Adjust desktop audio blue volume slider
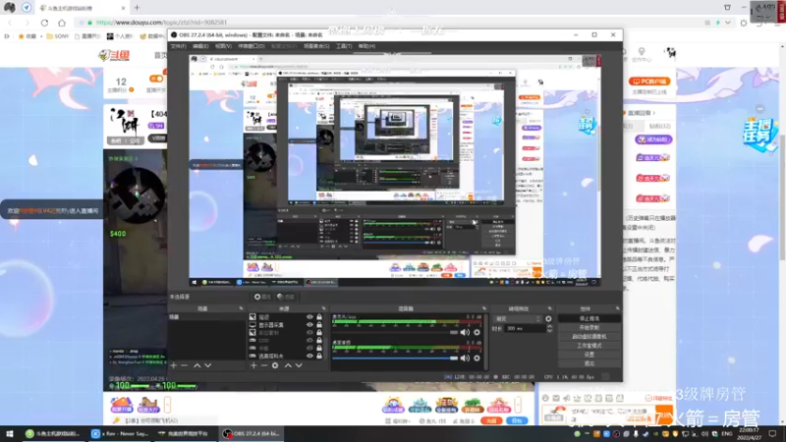The height and width of the screenshot is (442, 786). [x=395, y=358]
